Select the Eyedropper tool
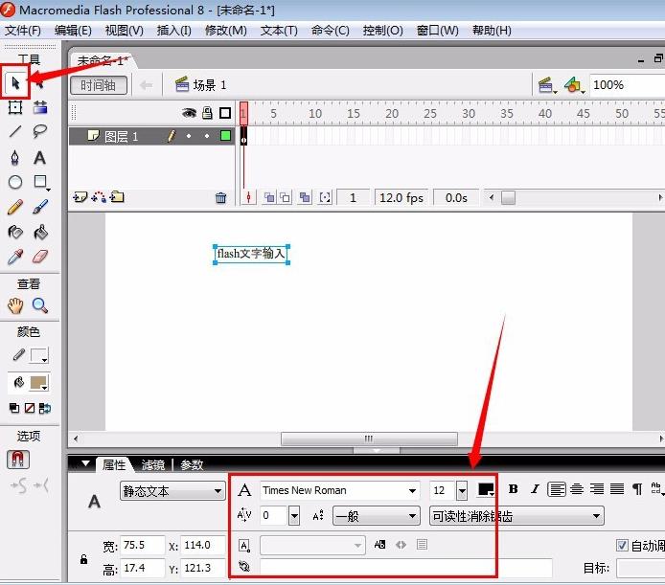 click(x=14, y=257)
